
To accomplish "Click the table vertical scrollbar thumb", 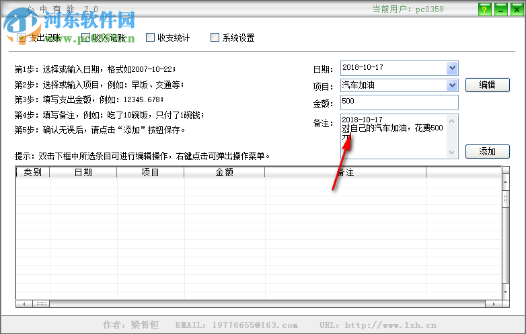I will pos(506,199).
